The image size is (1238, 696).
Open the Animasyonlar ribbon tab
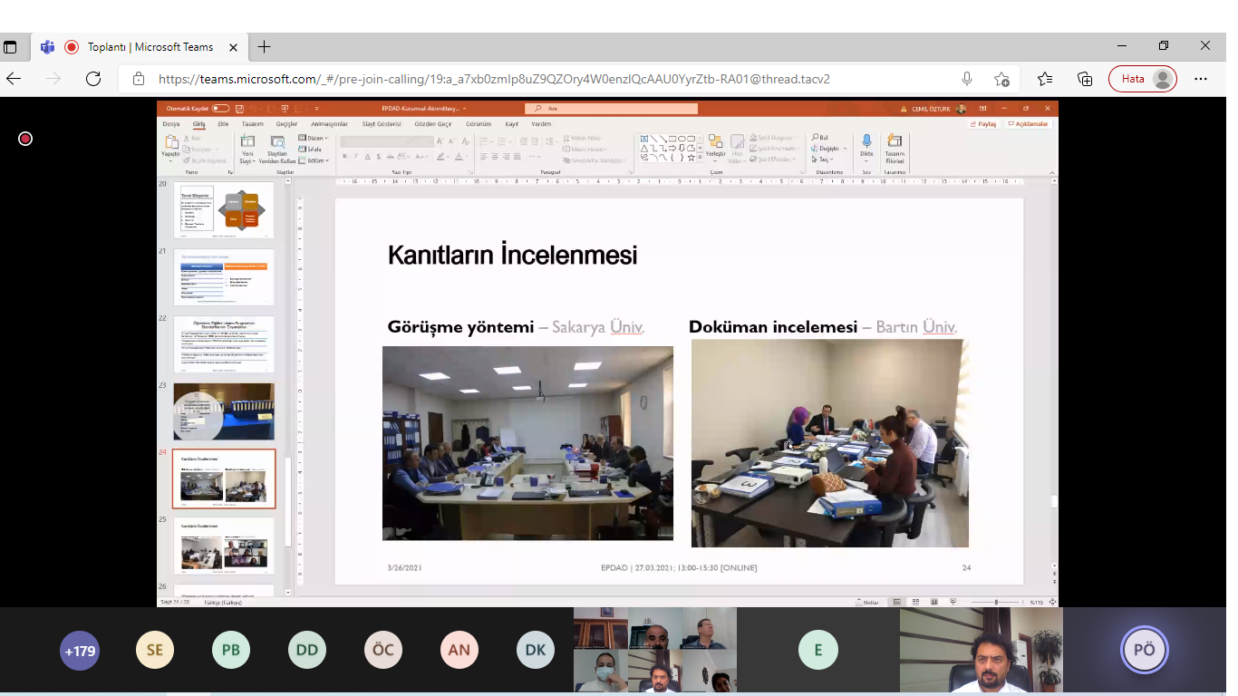tap(329, 124)
